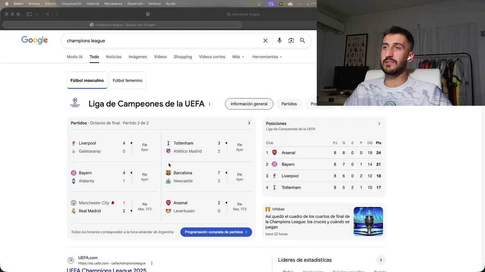Open the three-dot menu beside Liga de Campeones
This screenshot has height=272, width=485.
[x=209, y=104]
